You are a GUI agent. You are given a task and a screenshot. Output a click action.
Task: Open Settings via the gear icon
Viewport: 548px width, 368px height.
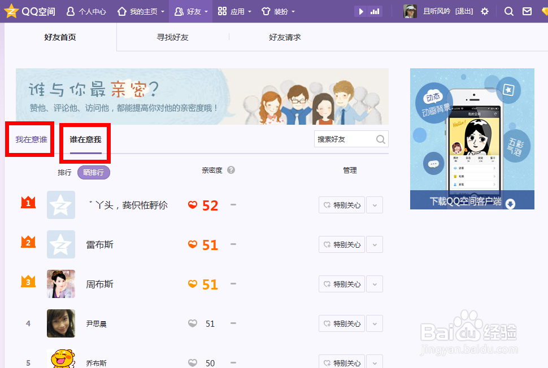click(x=485, y=11)
